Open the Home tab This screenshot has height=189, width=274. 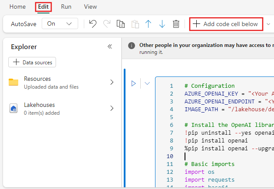(17, 7)
